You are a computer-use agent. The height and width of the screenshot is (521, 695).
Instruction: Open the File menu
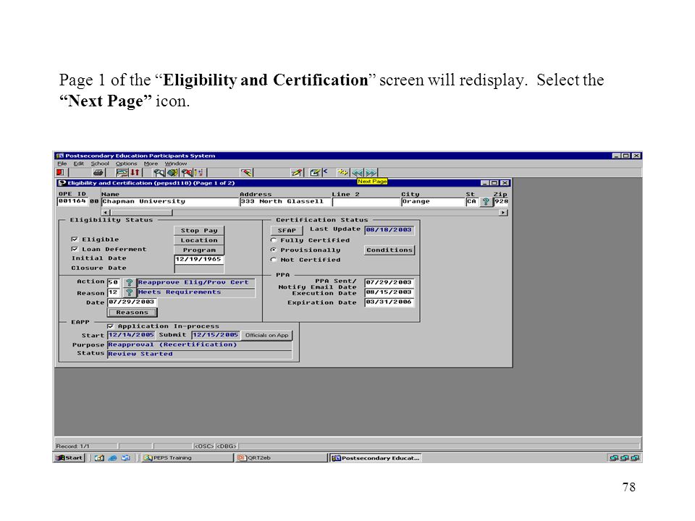[62, 164]
